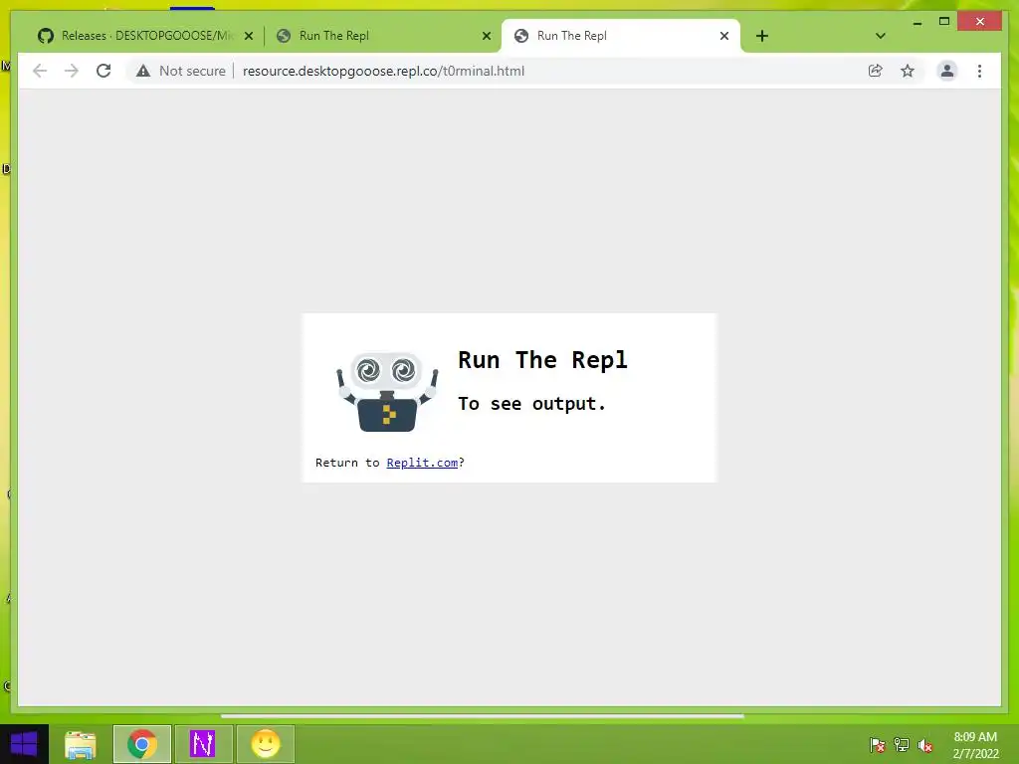
Task: Click the browser forward arrow
Action: (72, 71)
